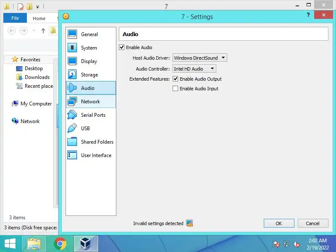Open the Storage settings page
Image resolution: width=336 pixels, height=252 pixels.
(91, 75)
